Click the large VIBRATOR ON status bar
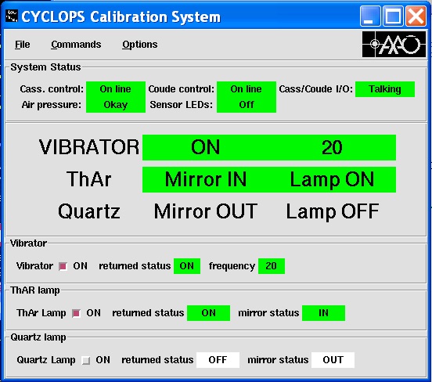 269,147
